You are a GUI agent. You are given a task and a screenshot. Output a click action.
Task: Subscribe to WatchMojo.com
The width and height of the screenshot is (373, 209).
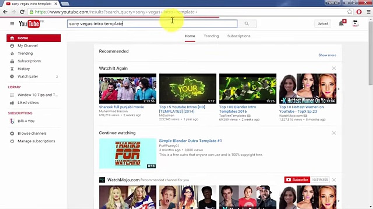coord(297,180)
